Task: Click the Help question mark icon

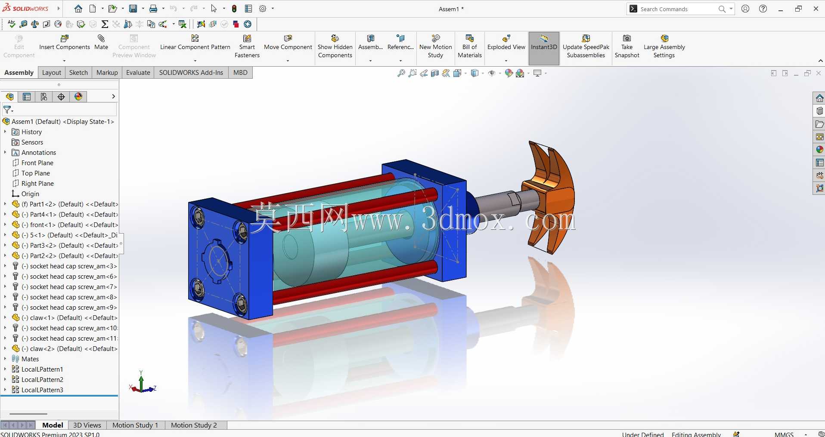Action: pyautogui.click(x=763, y=9)
